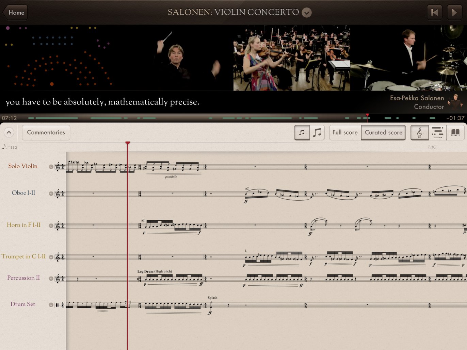The width and height of the screenshot is (467, 350).
Task: Select the Curated score tab
Action: [x=384, y=132]
